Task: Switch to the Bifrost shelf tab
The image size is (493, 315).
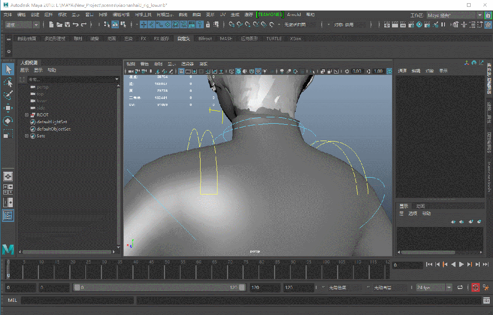Action: (205, 39)
